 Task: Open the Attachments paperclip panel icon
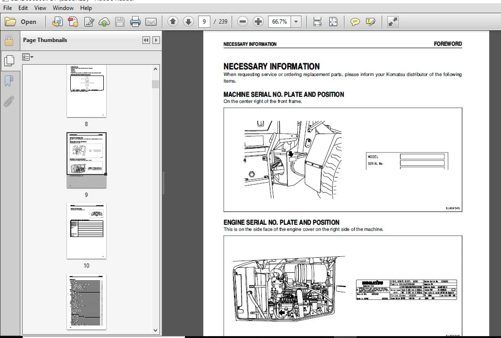click(9, 101)
